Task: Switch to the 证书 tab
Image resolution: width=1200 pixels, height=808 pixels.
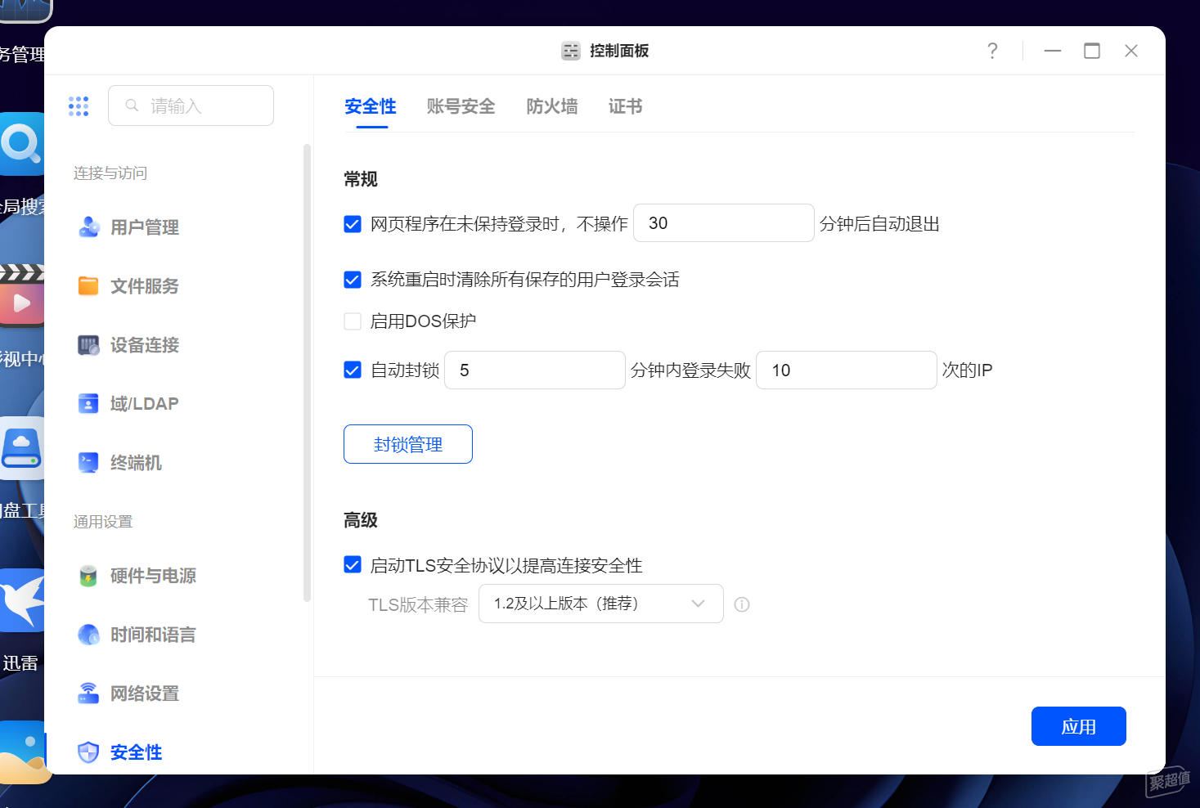Action: pos(626,106)
